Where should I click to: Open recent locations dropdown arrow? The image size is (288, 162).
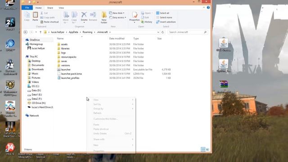(36, 32)
